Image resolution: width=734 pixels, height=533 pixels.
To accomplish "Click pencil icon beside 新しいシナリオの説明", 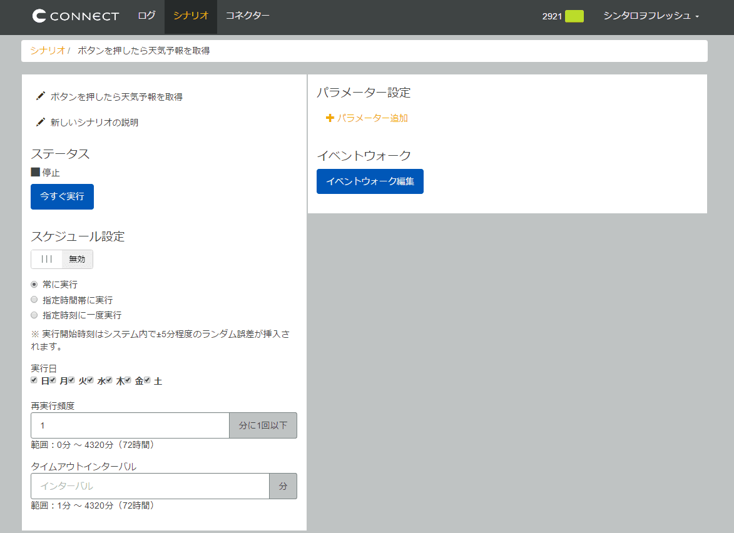I will click(x=41, y=122).
